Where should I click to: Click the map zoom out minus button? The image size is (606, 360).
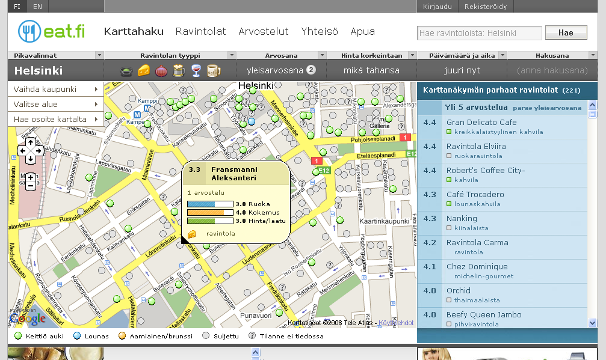(x=30, y=186)
